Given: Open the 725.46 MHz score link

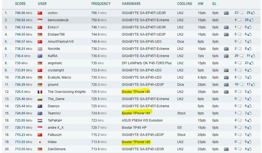Looking at the screenshot, I should point(24,99).
